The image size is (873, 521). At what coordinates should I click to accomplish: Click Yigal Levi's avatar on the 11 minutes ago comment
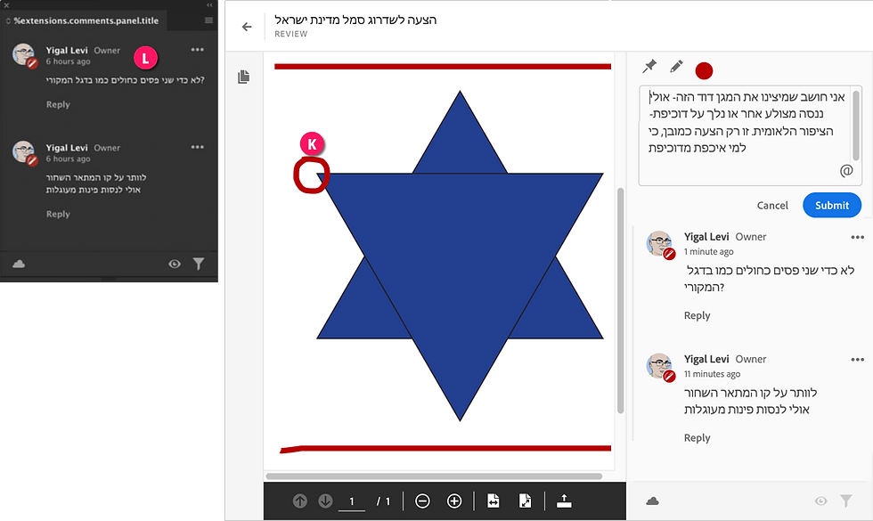pyautogui.click(x=660, y=367)
